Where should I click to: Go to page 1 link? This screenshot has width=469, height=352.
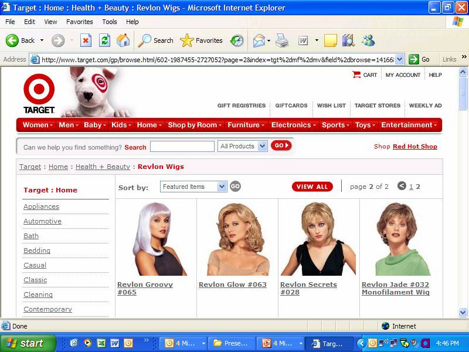[x=411, y=187]
